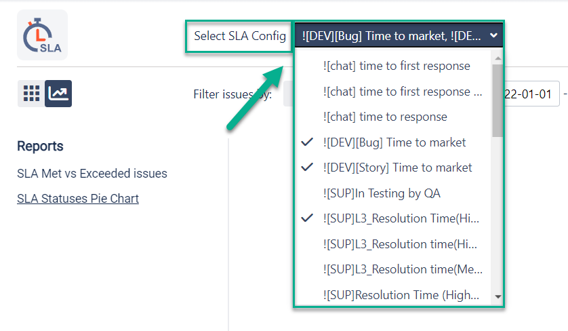Viewport: 568px width, 331px height.
Task: Switch to the grid table view icon
Action: coord(31,94)
